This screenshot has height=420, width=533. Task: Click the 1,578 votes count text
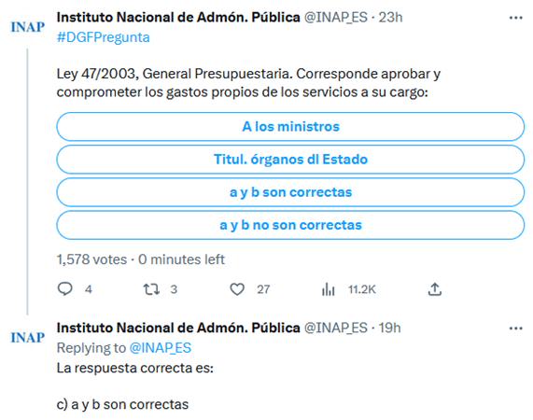coord(91,259)
